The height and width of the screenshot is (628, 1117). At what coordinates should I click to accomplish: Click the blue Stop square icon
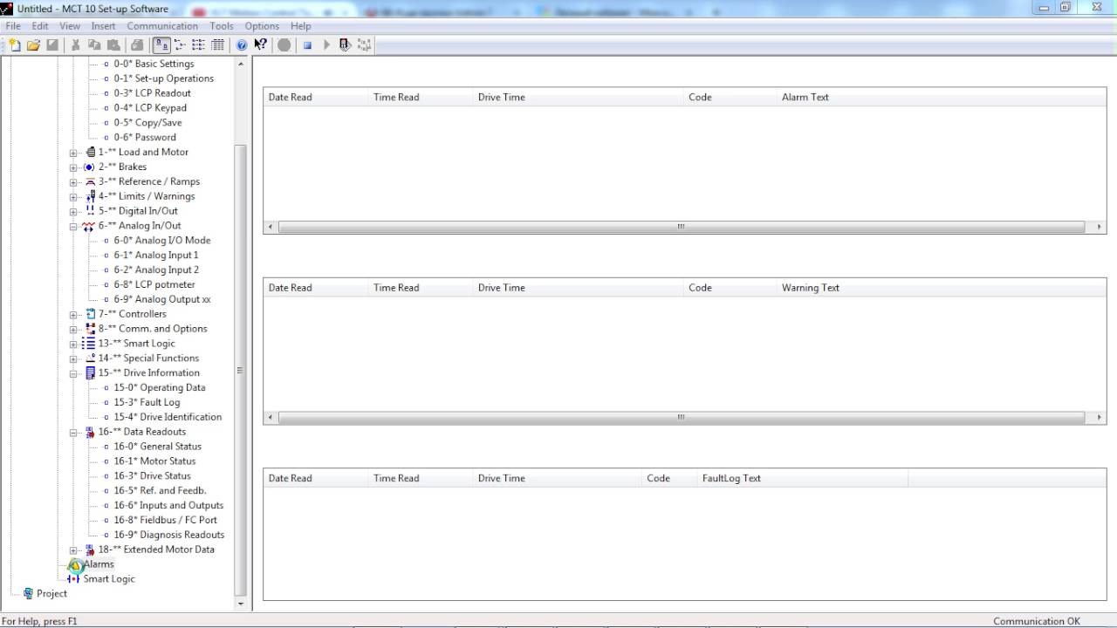307,45
